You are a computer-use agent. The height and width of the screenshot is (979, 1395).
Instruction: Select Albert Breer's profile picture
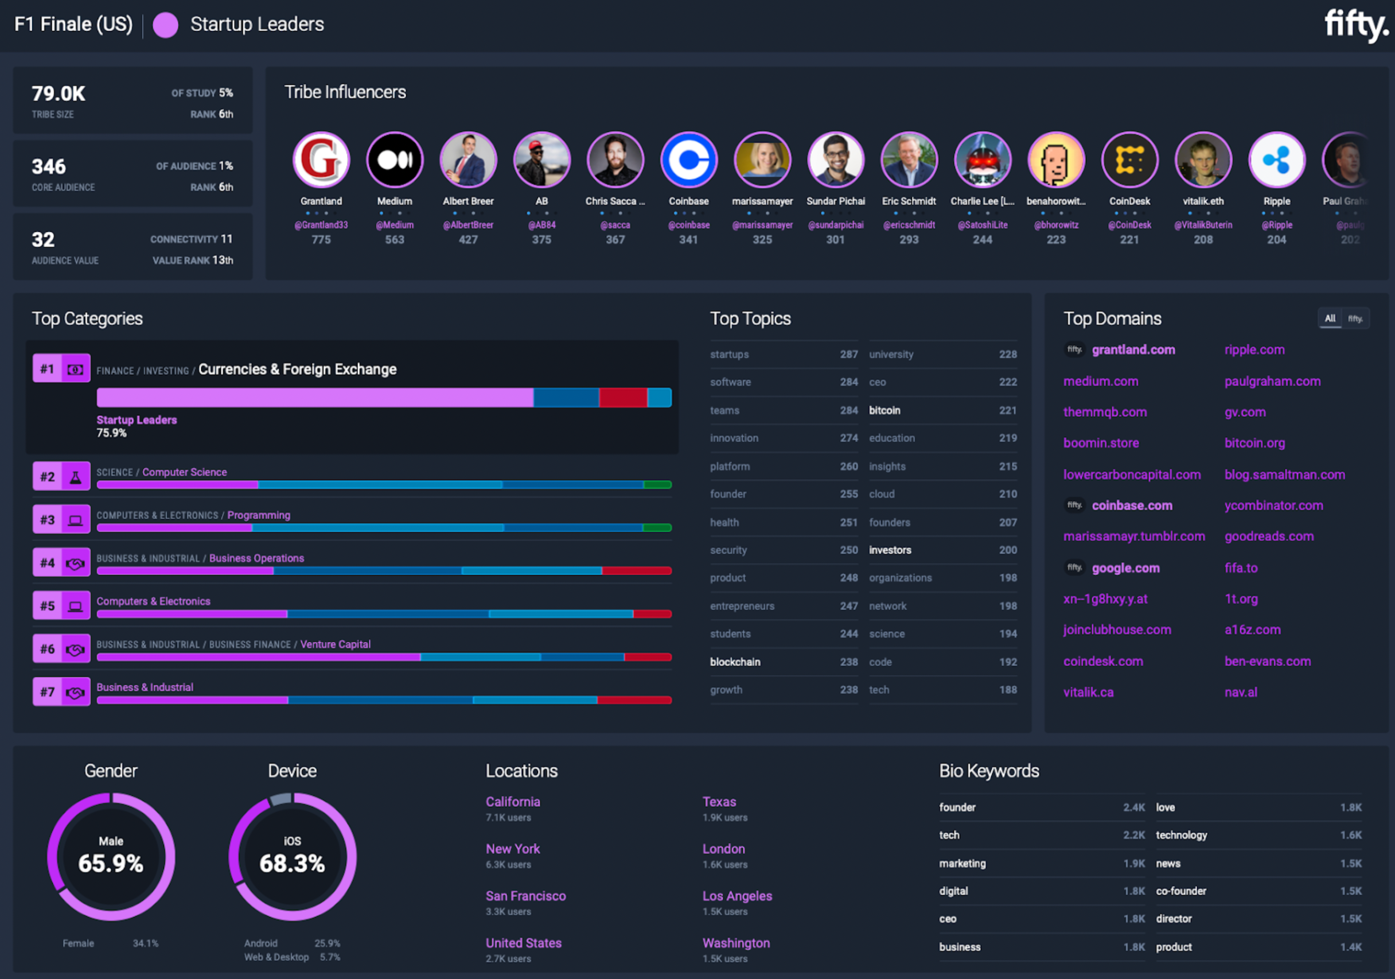(x=468, y=160)
